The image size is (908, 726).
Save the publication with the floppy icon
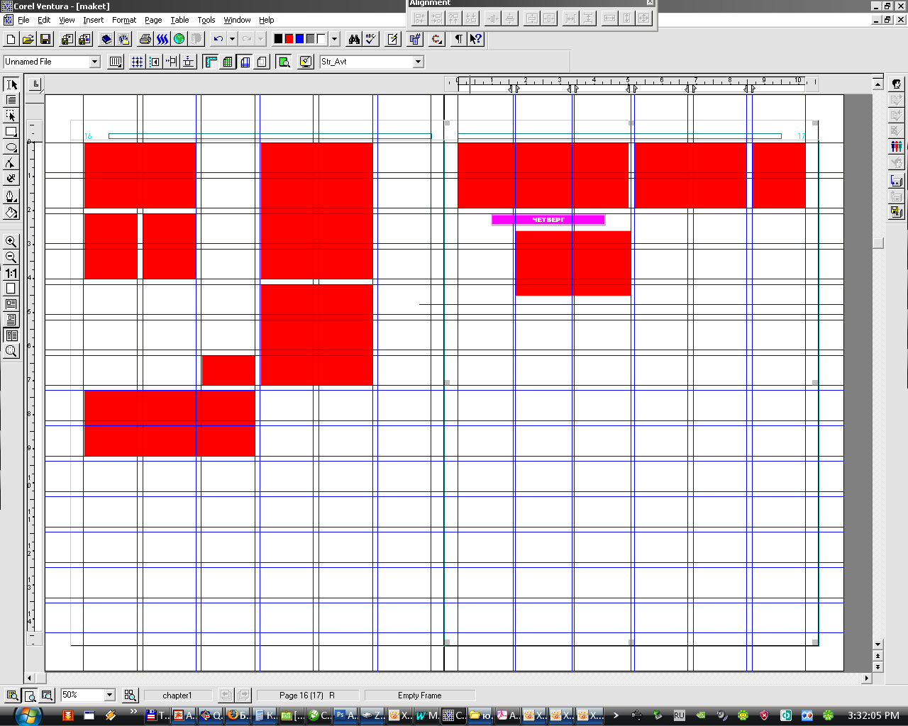click(x=45, y=39)
